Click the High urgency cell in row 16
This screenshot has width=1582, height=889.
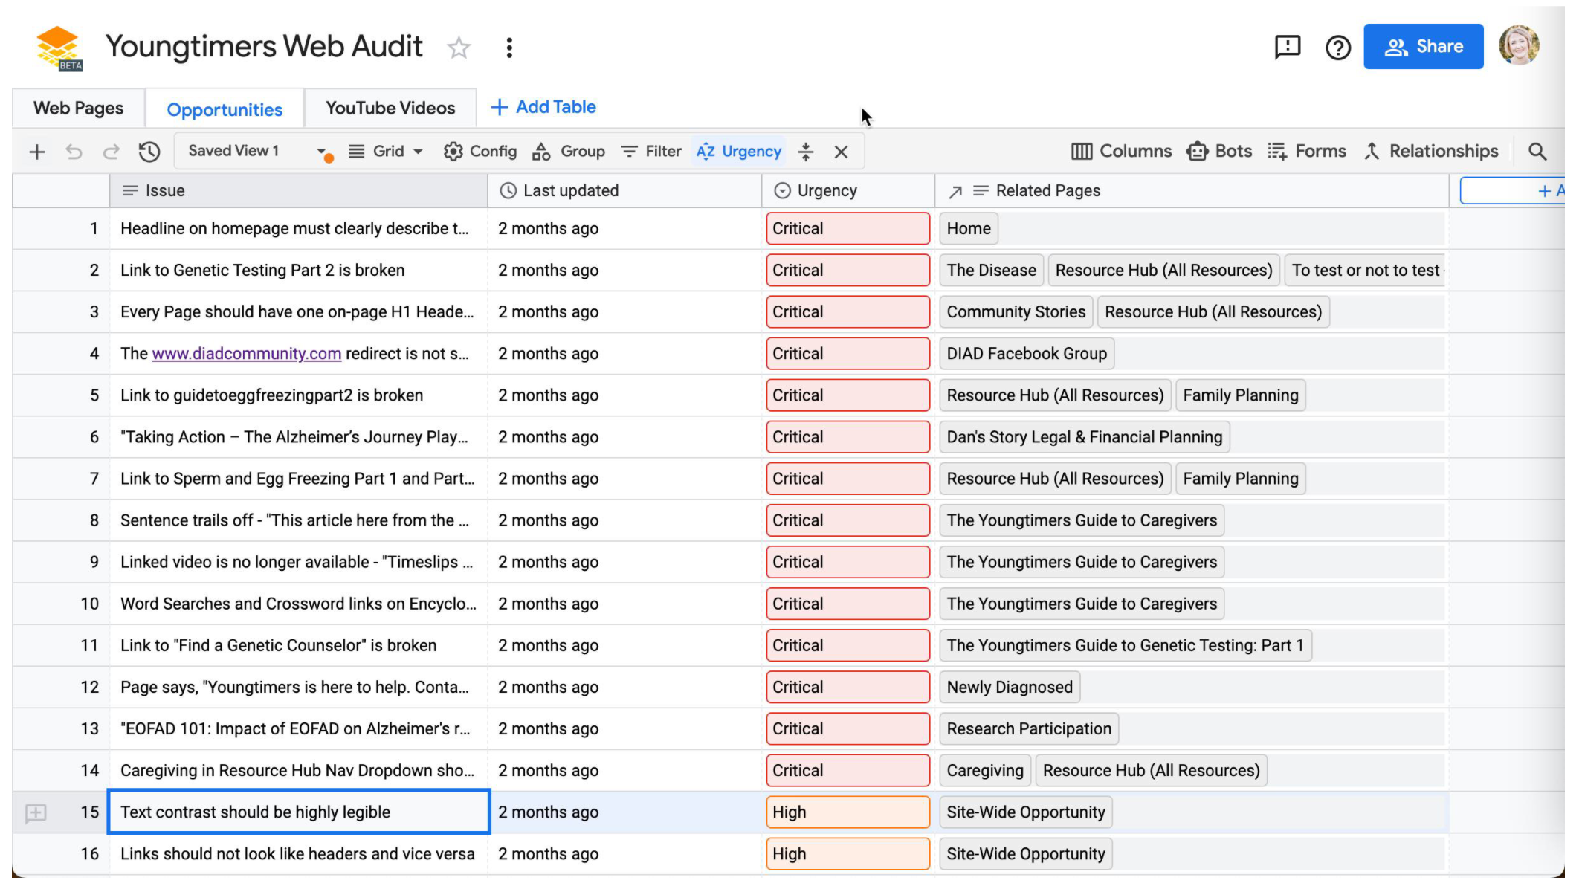tap(847, 854)
